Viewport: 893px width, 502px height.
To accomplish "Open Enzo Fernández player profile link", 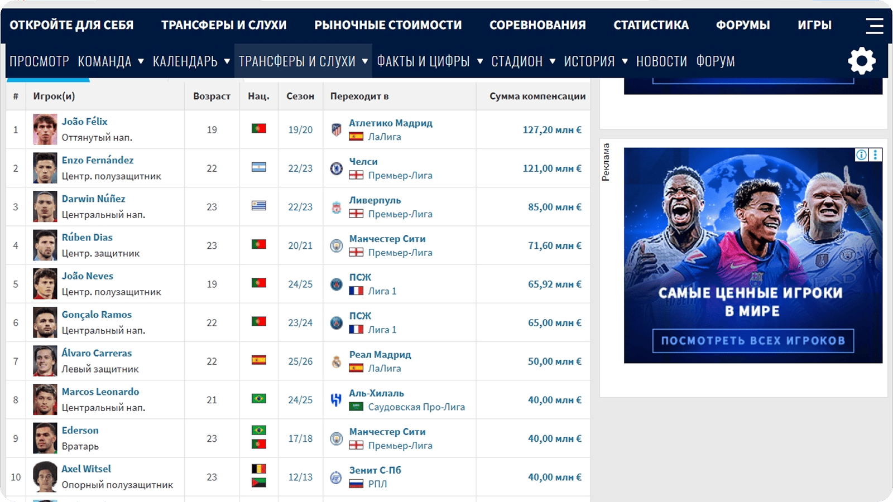I will pos(98,160).
